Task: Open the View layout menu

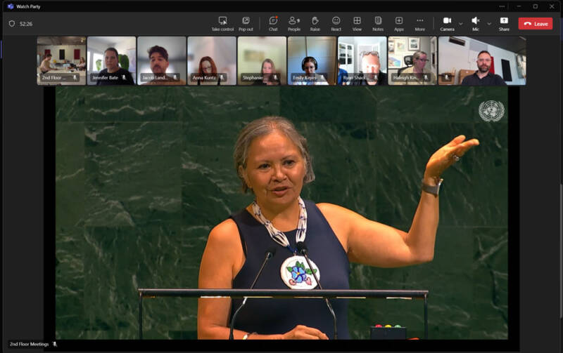Action: [x=357, y=24]
